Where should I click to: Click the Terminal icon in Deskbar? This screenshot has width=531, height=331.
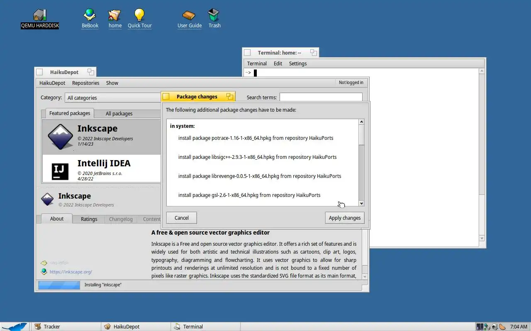pos(177,326)
